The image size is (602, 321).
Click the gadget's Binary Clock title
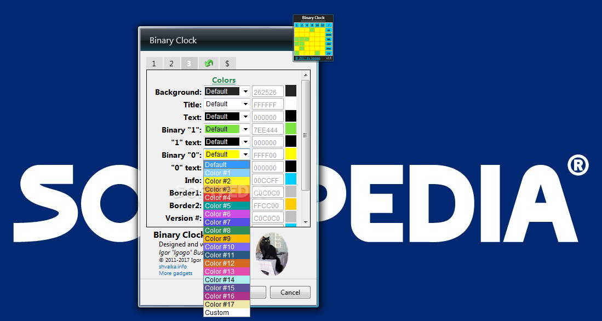313,18
